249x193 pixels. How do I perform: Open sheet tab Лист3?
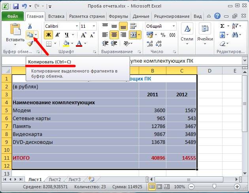pyautogui.click(x=74, y=180)
